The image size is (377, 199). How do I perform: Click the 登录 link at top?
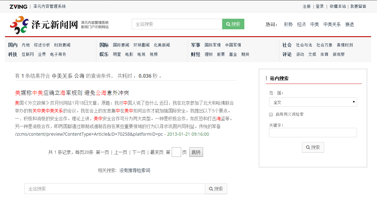[x=320, y=7]
